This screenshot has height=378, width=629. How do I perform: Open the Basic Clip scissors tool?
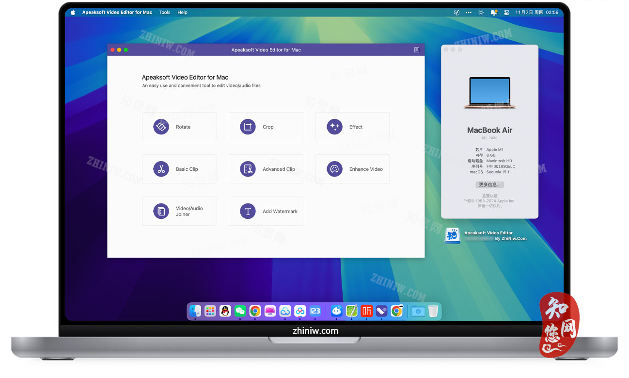(179, 169)
